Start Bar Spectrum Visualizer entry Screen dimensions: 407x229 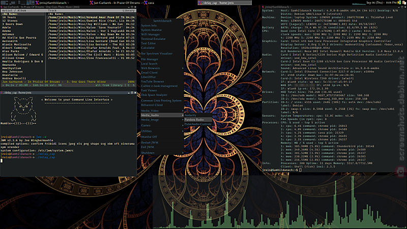(x=162, y=53)
